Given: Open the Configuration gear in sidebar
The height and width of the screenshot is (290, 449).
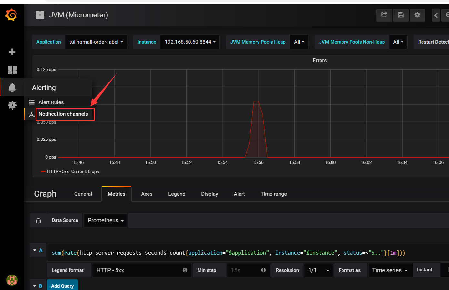Looking at the screenshot, I should click(x=12, y=105).
